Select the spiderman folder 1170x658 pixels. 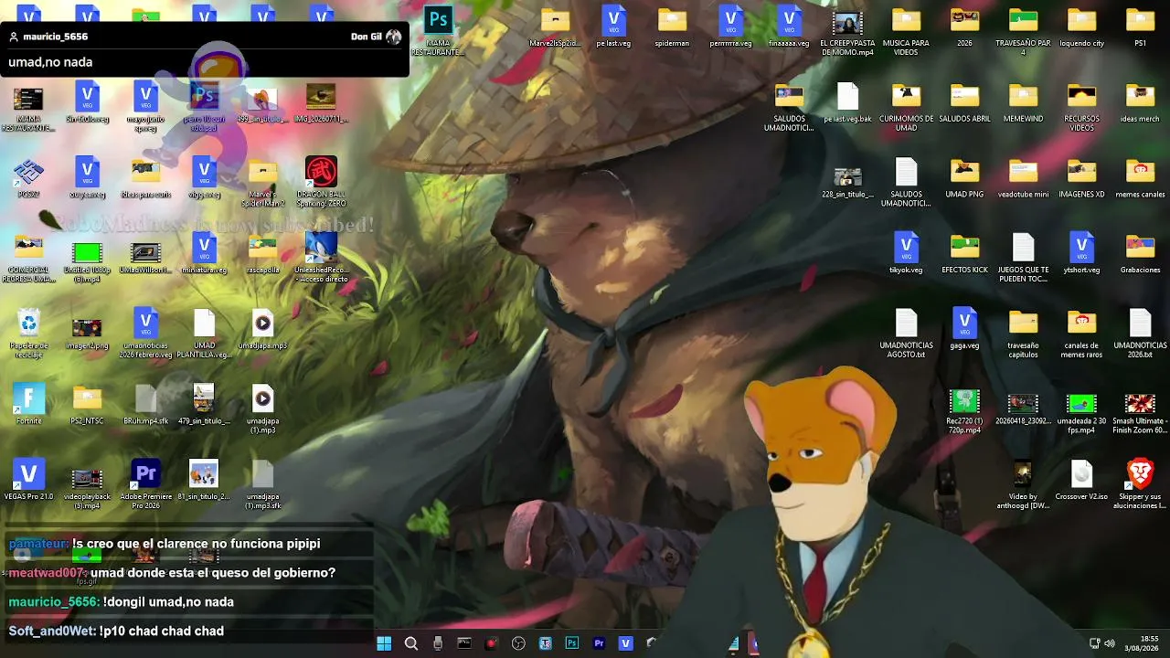(672, 26)
